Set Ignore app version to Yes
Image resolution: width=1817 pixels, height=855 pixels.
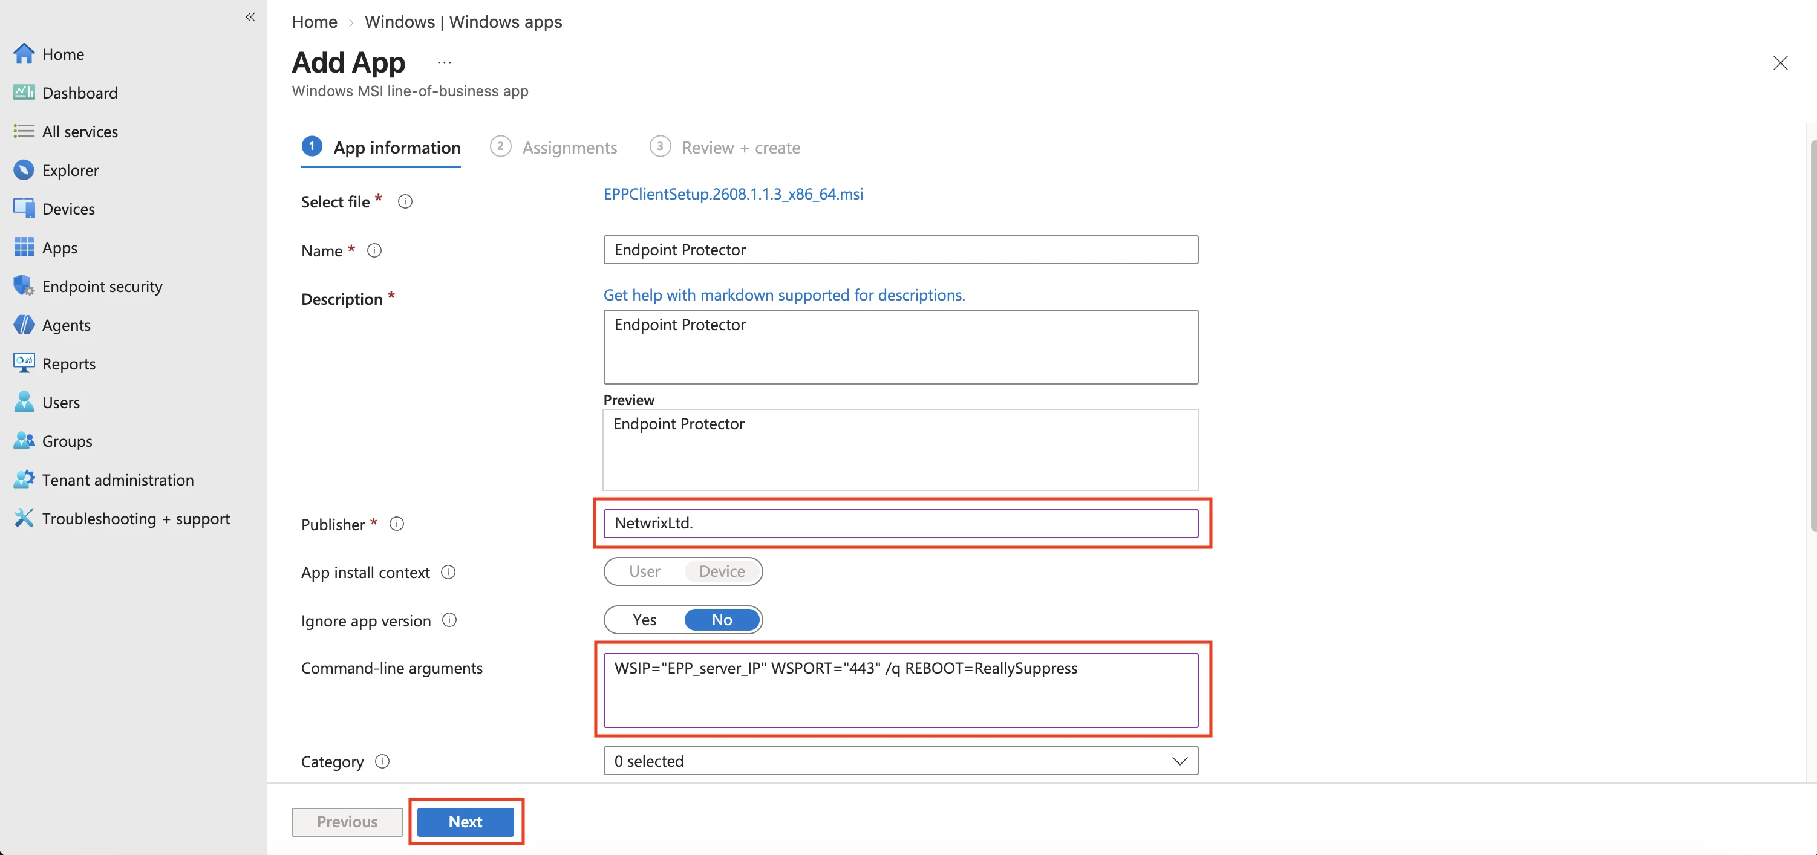(x=645, y=620)
